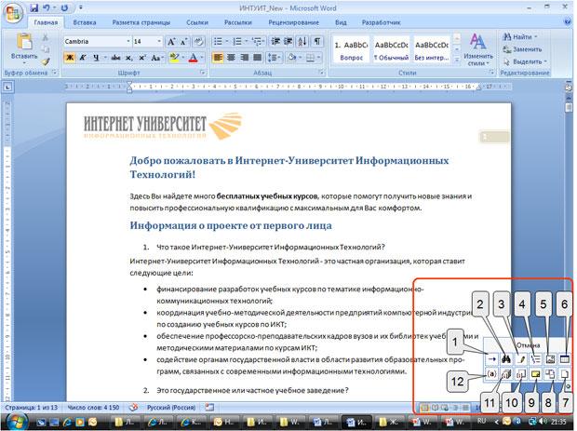Image resolution: width=577 pixels, height=431 pixels.
Task: Open the Cambria font name dropdown
Action: (x=128, y=41)
